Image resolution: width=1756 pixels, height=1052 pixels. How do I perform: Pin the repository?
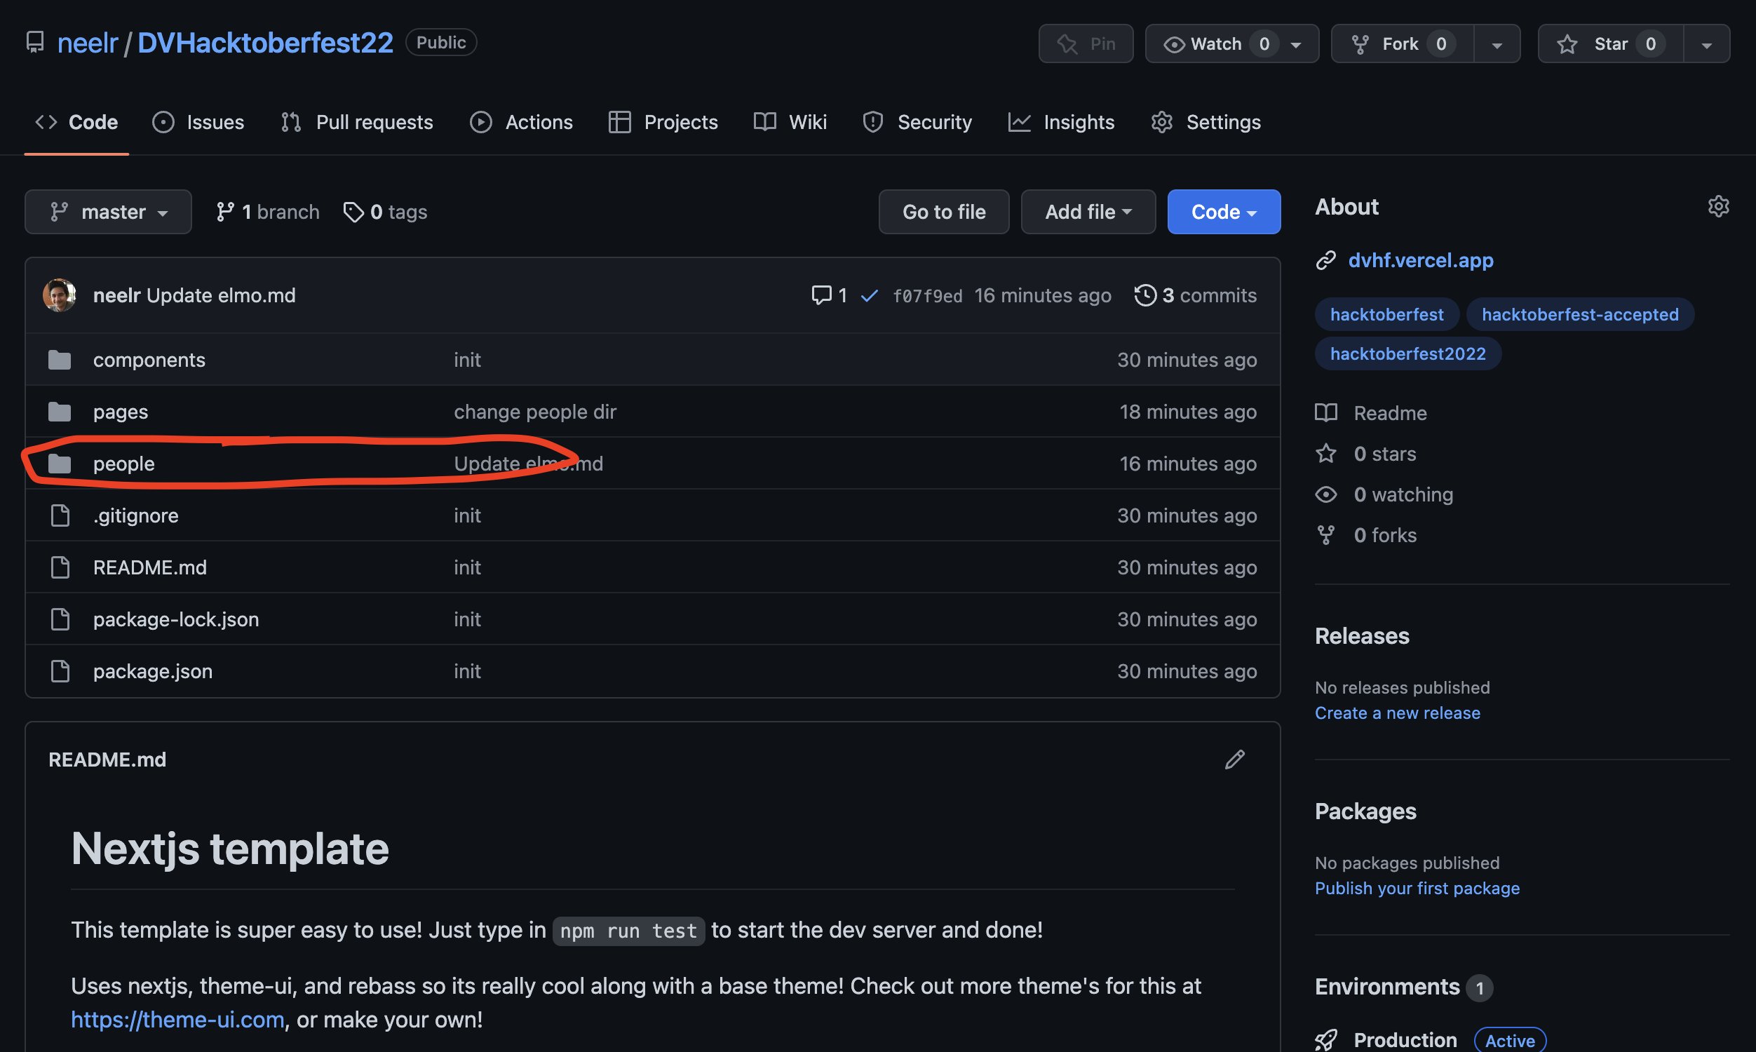click(x=1086, y=43)
